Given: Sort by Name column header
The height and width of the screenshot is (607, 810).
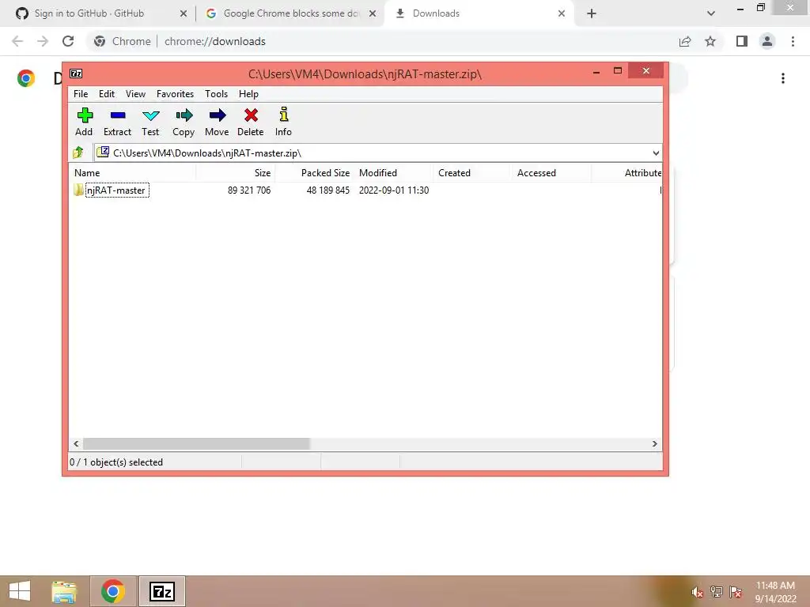Looking at the screenshot, I should pos(133,173).
